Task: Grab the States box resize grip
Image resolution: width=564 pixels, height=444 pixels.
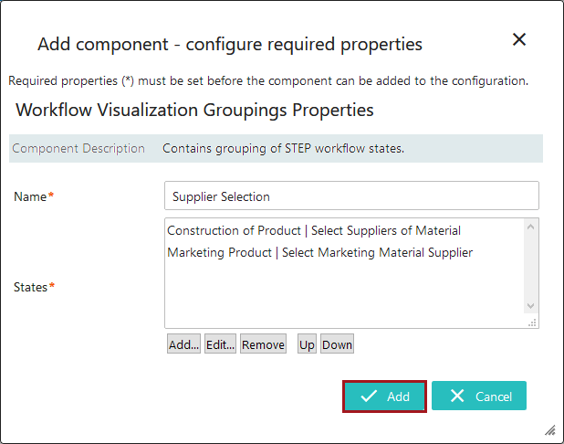Action: 533,322
